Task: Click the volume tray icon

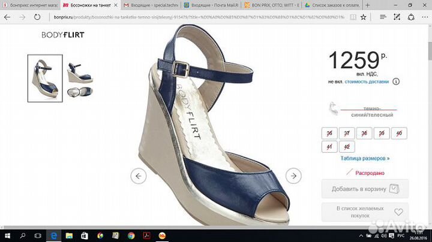Action: click(x=384, y=236)
